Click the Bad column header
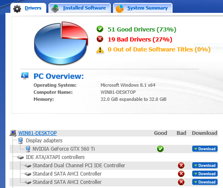Image resolution: width=223 pixels, height=188 pixels. tap(181, 133)
